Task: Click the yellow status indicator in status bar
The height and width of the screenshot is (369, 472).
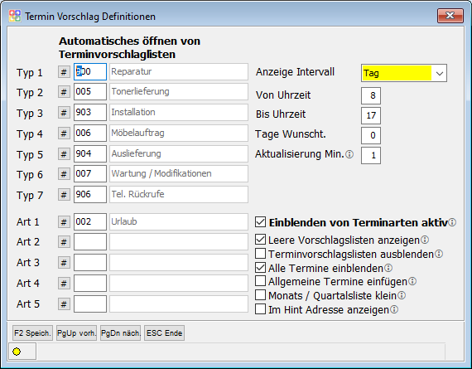Action: pos(17,352)
